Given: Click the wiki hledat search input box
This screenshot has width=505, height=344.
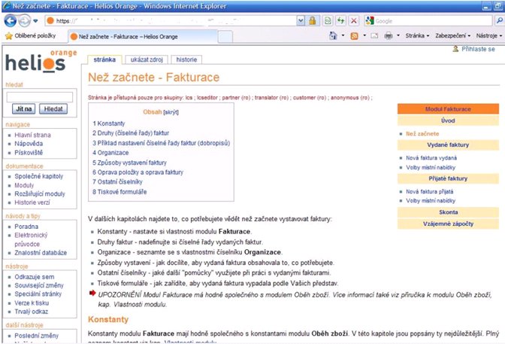Looking at the screenshot, I should (40, 97).
